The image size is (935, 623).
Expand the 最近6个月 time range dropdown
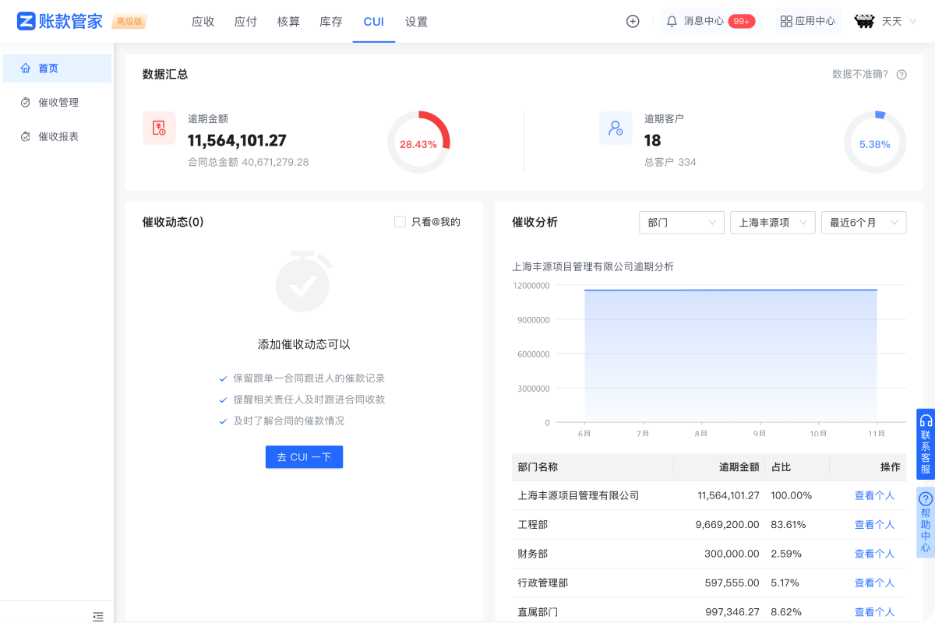tap(863, 223)
